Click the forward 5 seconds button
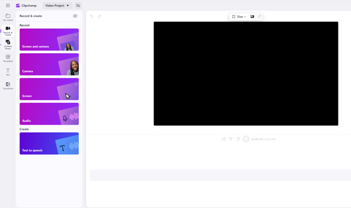Image resolution: width=351 pixels, height=208 pixels. [238, 139]
